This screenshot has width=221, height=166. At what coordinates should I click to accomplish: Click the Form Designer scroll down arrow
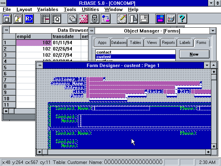coord(214,146)
